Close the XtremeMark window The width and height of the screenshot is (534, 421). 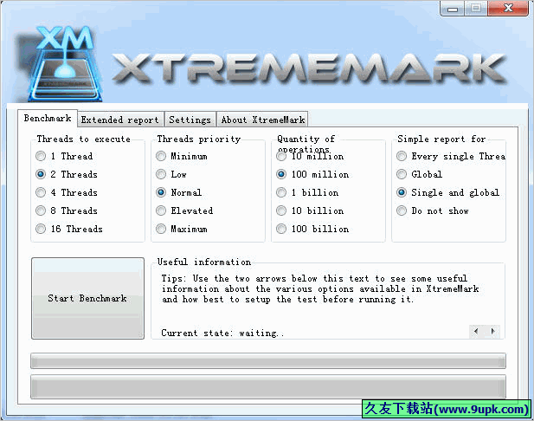pyautogui.click(x=508, y=9)
